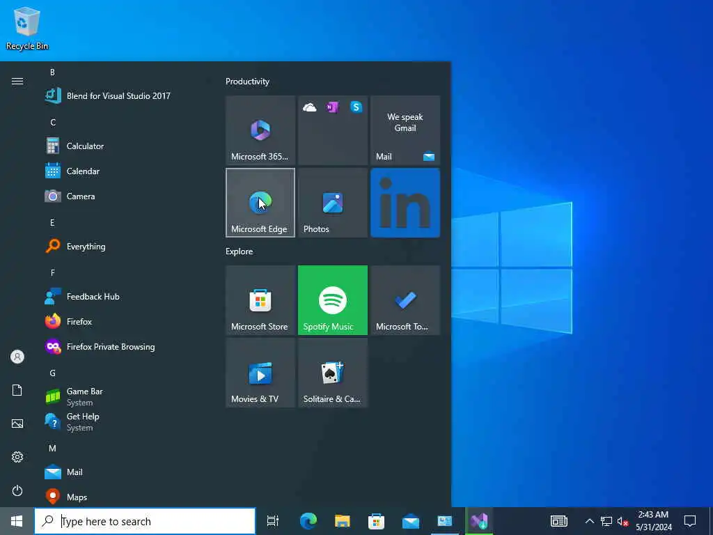The height and width of the screenshot is (535, 713).
Task: Open the Microsoft Store tile
Action: [260, 300]
